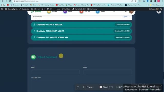This screenshot has height=92, width=164.
Task: Open the GamingTapri.in admin bar menu
Action: (x=11, y=9)
